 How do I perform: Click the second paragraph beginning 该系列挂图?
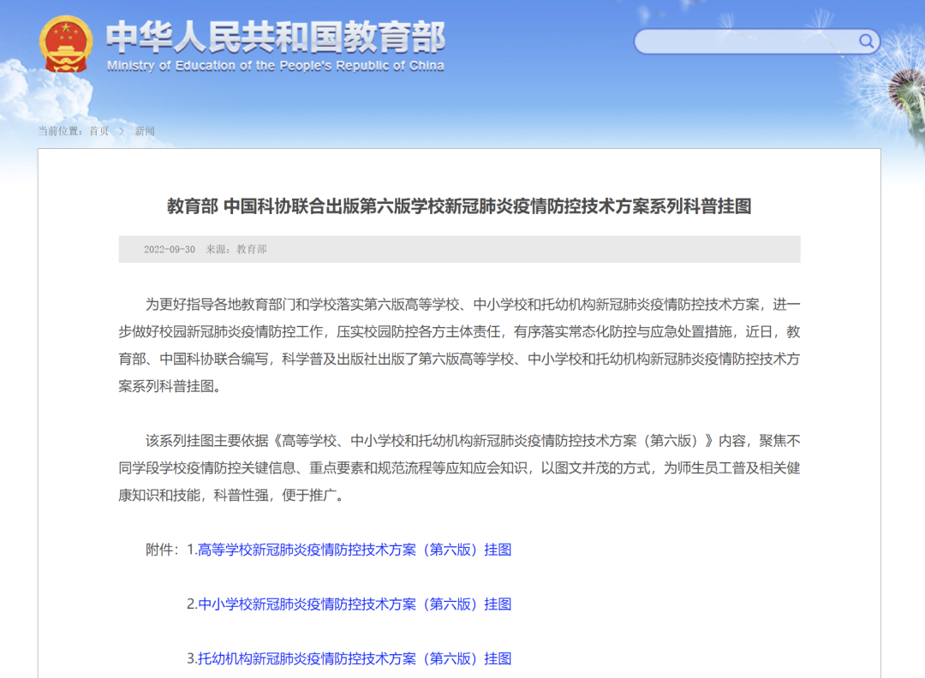point(459,467)
